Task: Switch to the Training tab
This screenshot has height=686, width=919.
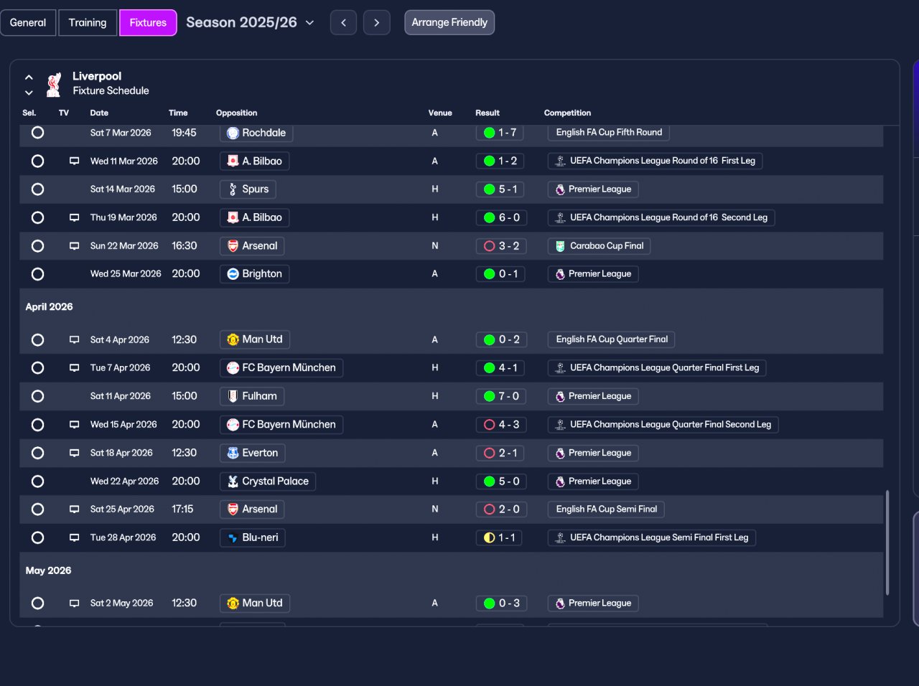Action: click(x=88, y=22)
